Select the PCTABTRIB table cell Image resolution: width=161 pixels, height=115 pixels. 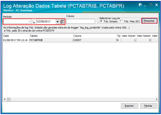point(51,40)
